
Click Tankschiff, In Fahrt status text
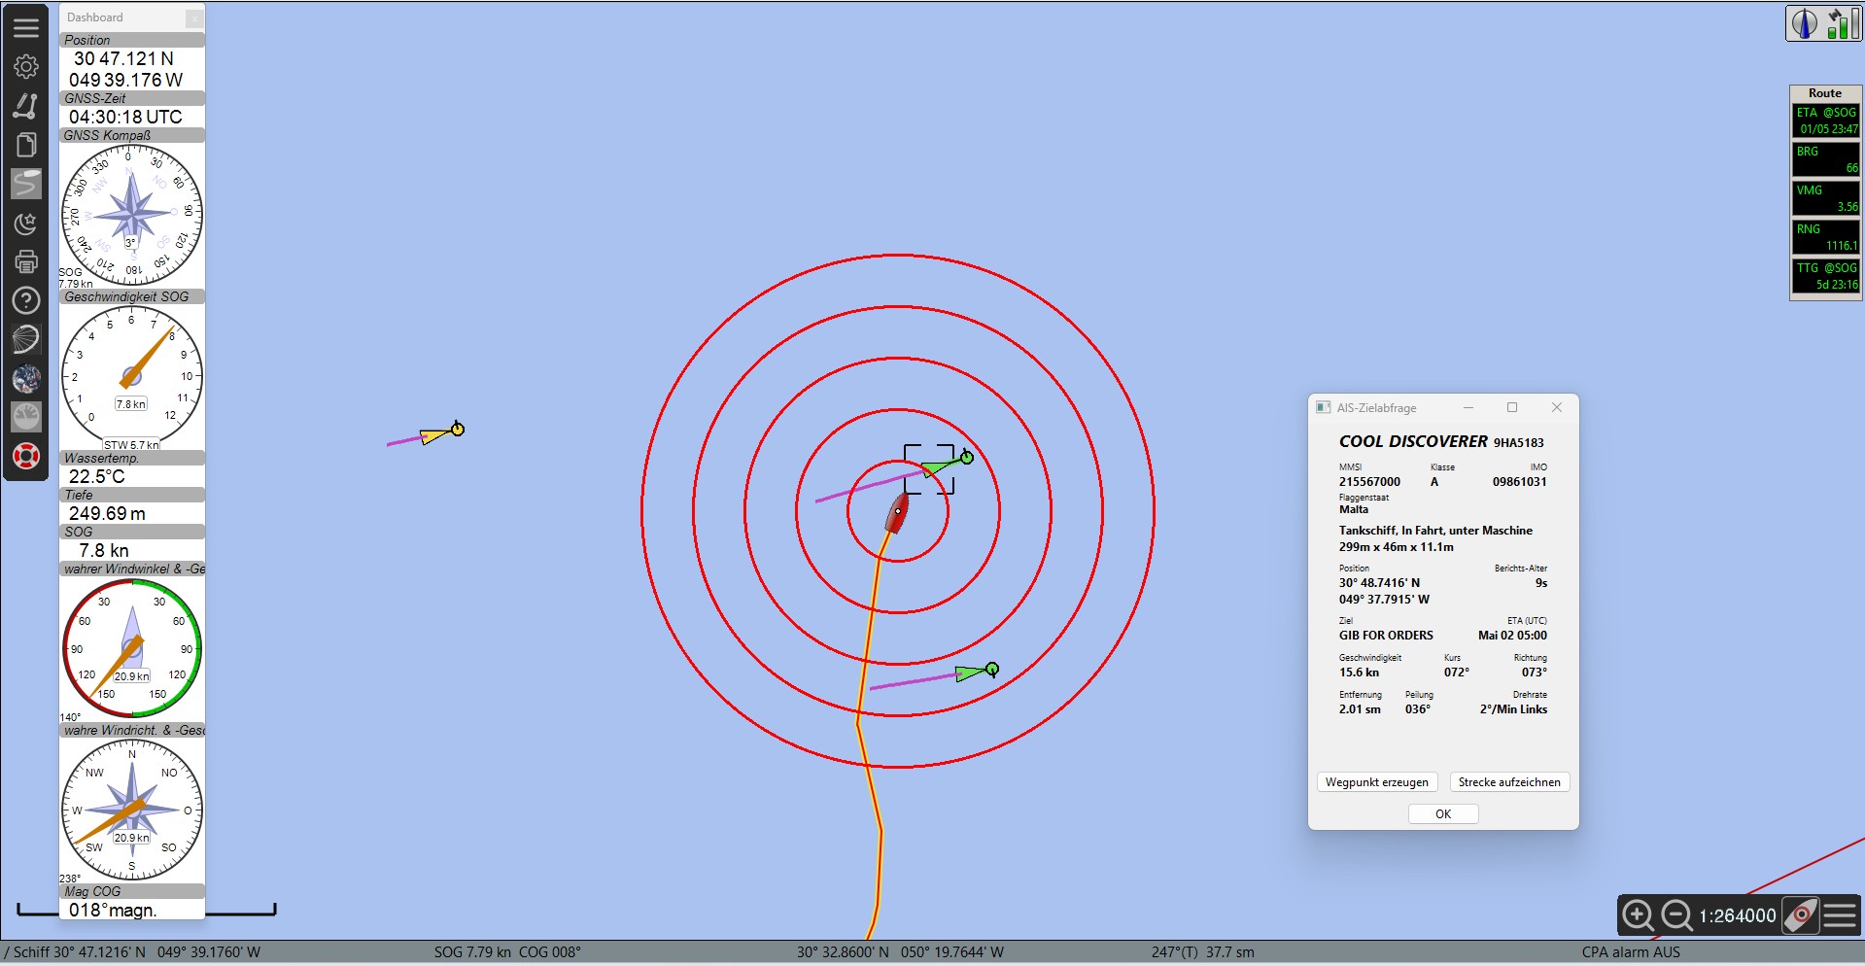click(x=1435, y=531)
